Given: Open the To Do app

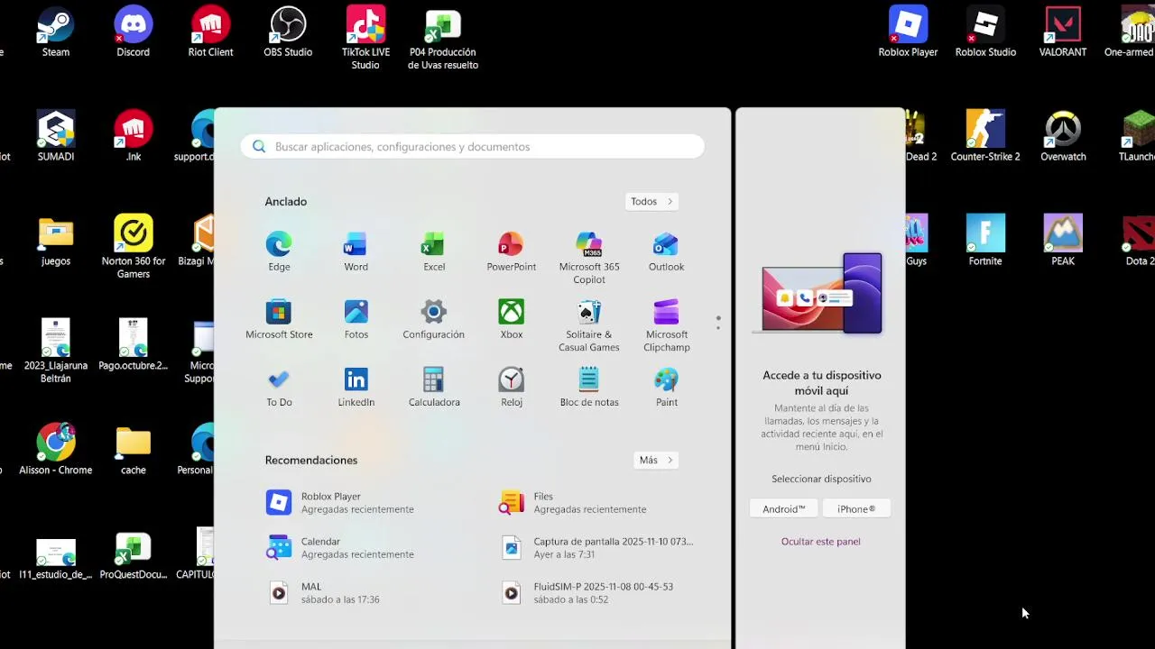Looking at the screenshot, I should click(279, 387).
